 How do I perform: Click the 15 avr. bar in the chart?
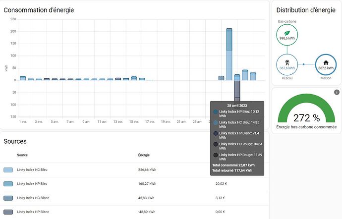pyautogui.click(x=134, y=78)
